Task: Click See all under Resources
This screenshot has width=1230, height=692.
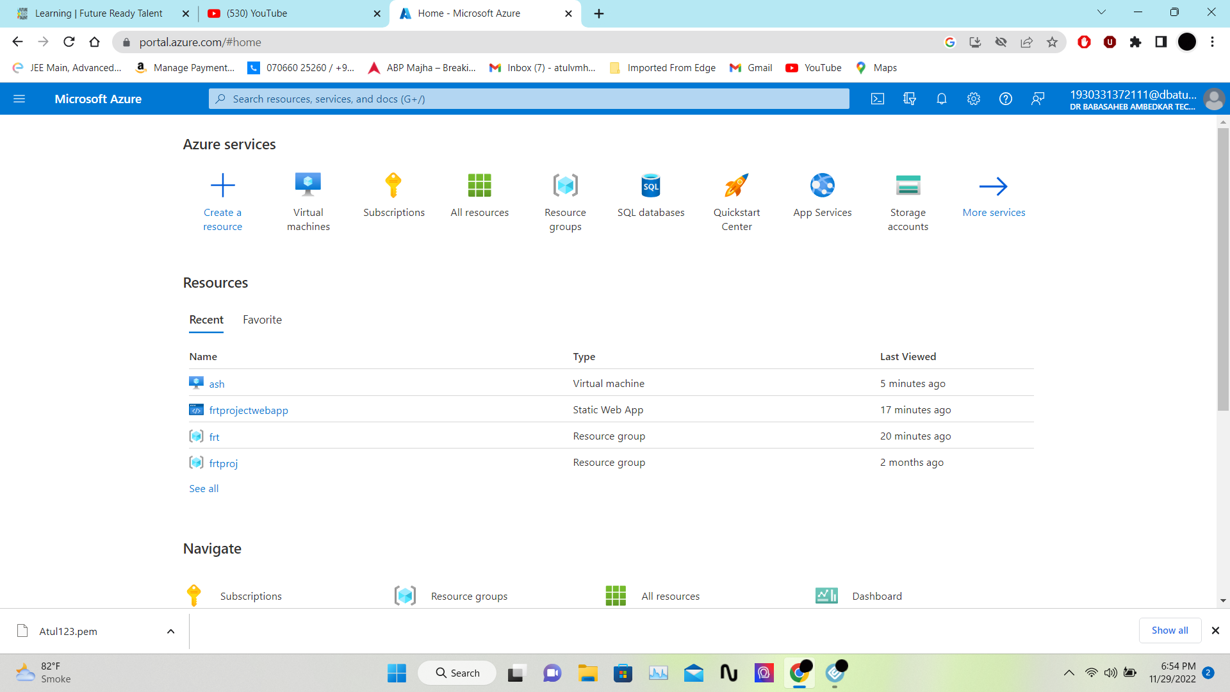Action: (x=204, y=488)
